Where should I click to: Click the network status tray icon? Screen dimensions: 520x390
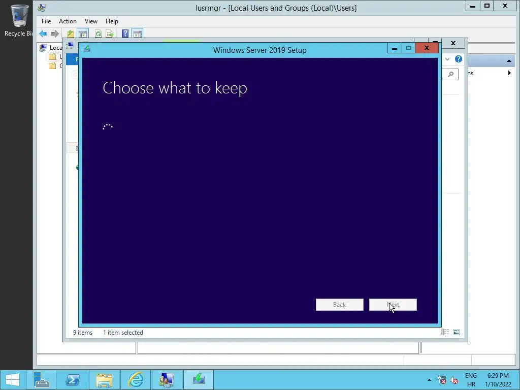tap(442, 380)
